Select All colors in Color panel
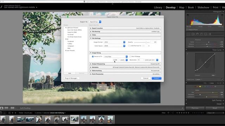 215,86
